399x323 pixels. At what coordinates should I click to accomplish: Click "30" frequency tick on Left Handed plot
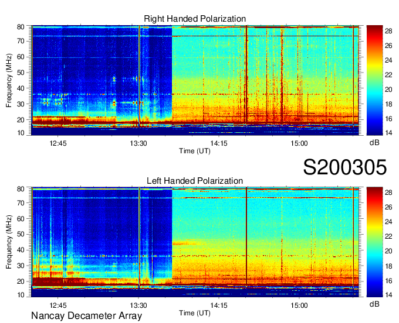coord(21,266)
